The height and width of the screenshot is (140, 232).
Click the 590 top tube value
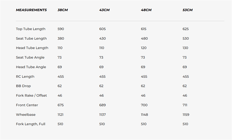(61, 29)
